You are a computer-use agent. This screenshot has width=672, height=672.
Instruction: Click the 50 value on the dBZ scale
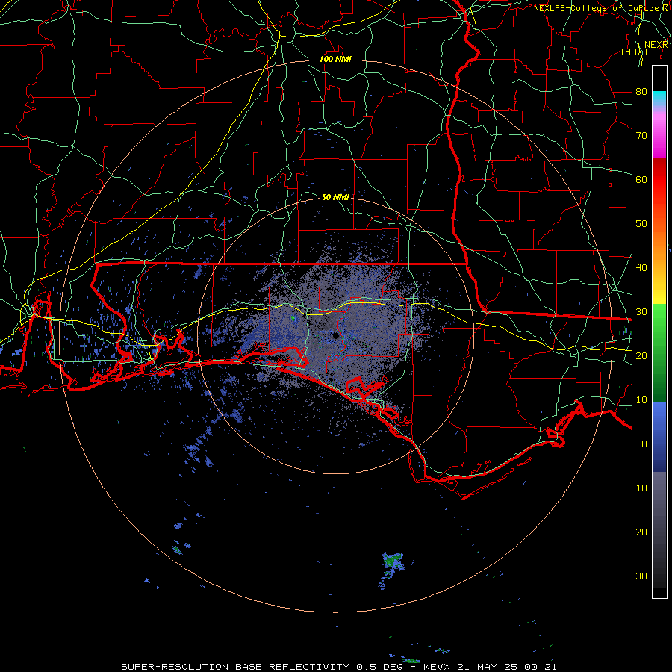coord(641,224)
